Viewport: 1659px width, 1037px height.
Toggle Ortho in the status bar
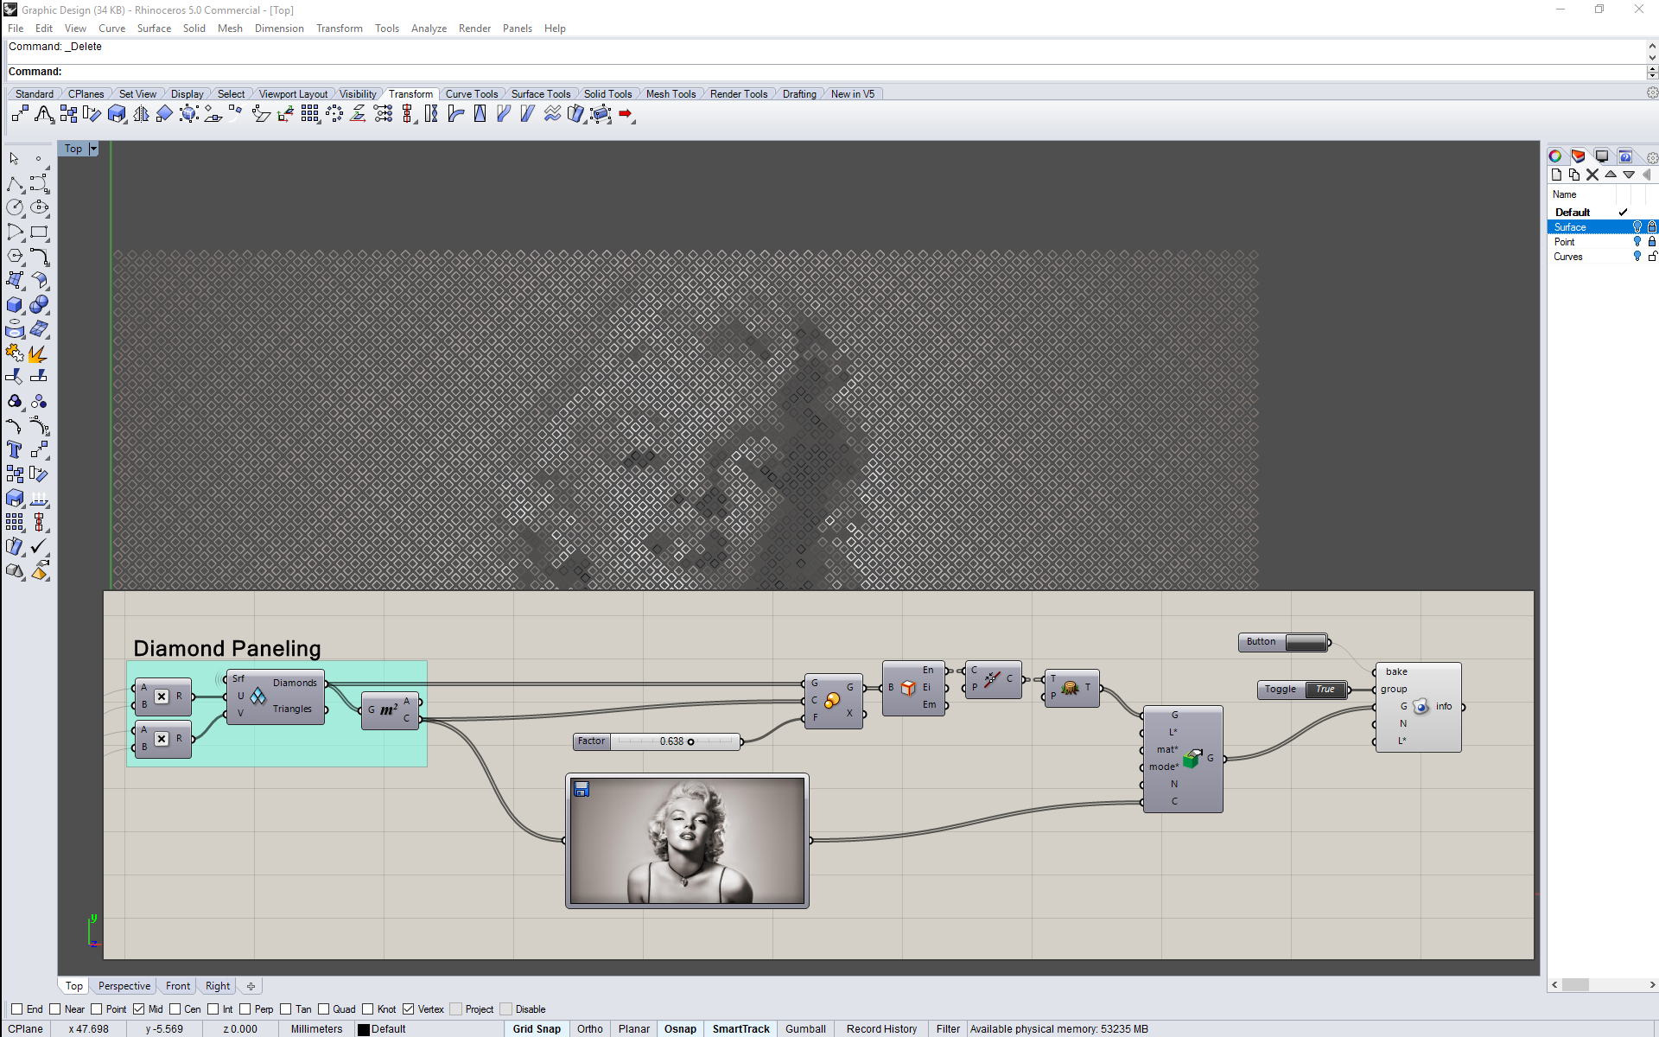[590, 1029]
